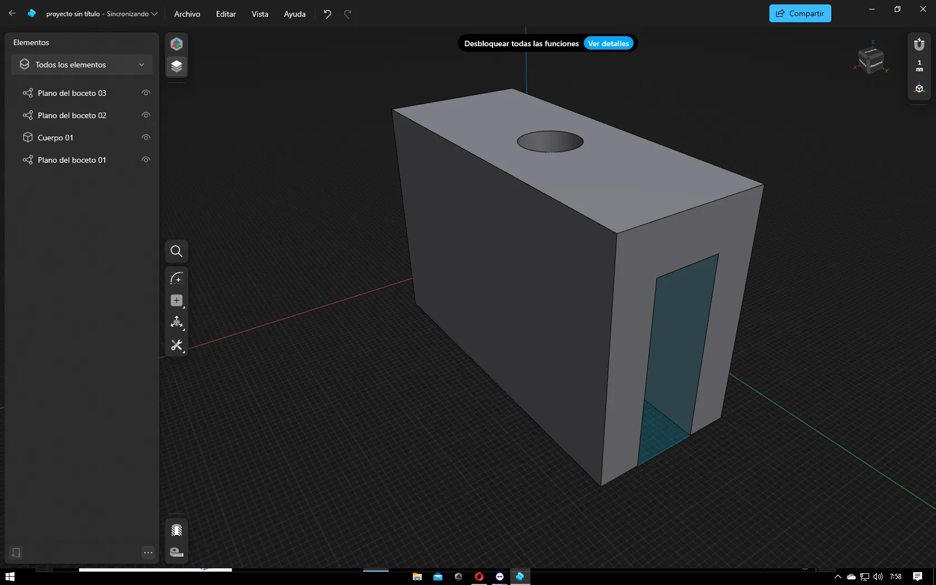Open the 3D print export icon
Image resolution: width=936 pixels, height=585 pixels.
(x=177, y=530)
